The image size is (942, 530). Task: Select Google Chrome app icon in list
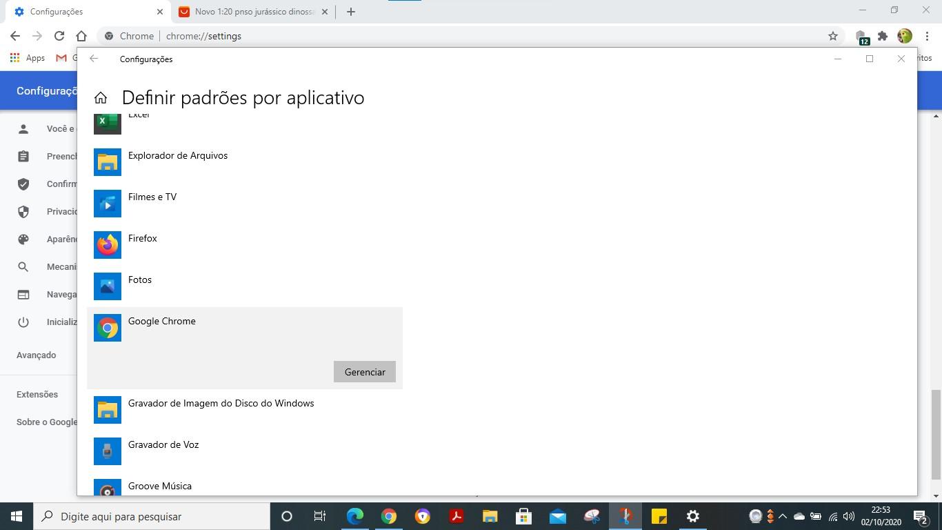[108, 328]
